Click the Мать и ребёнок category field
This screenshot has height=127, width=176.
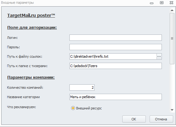click(x=116, y=97)
